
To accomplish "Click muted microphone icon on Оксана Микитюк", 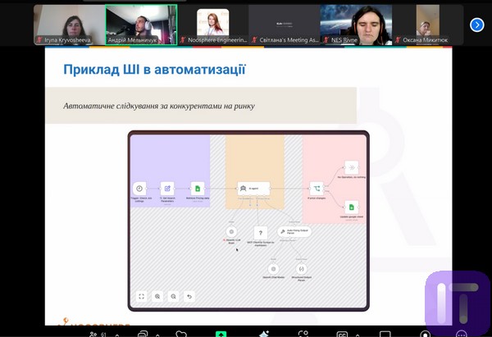I will (398, 40).
